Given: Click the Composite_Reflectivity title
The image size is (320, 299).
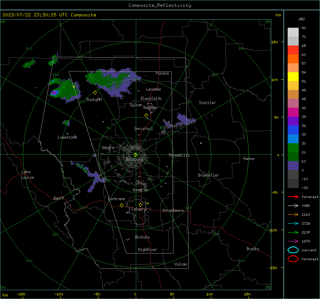Looking at the screenshot, I should point(160,5).
